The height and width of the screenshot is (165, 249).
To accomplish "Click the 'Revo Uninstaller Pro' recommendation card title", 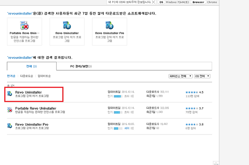I will click(x=110, y=33).
